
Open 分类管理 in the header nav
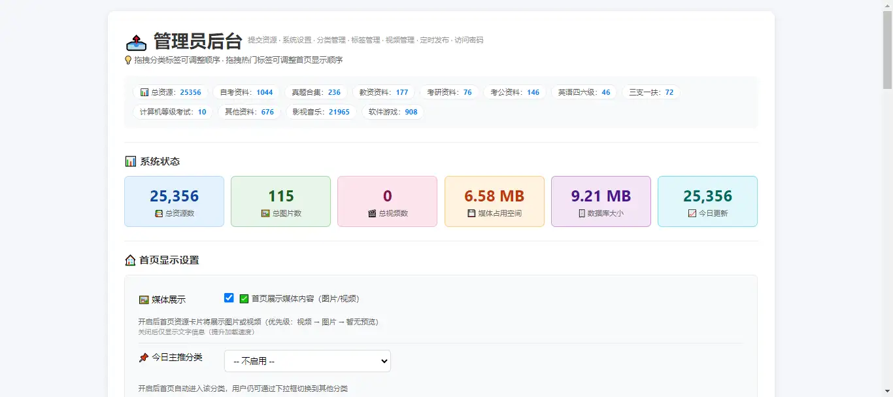(x=331, y=40)
